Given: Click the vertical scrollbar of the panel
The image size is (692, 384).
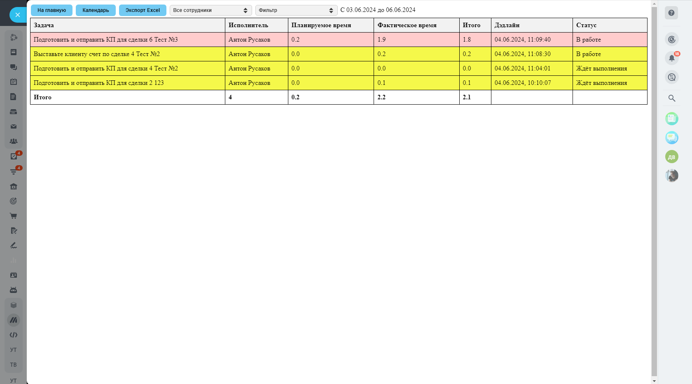Looking at the screenshot, I should [654, 192].
